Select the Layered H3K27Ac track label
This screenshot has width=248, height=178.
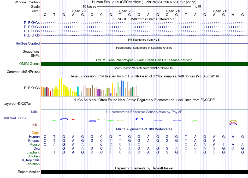pos(17,103)
